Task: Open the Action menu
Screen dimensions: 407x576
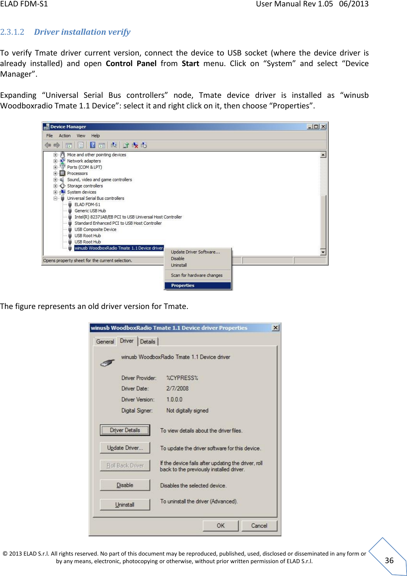Action: pos(64,135)
